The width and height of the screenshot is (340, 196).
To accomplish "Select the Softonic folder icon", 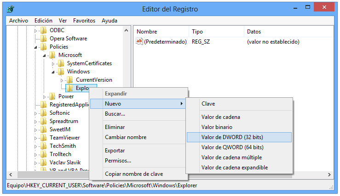I will coord(44,113).
